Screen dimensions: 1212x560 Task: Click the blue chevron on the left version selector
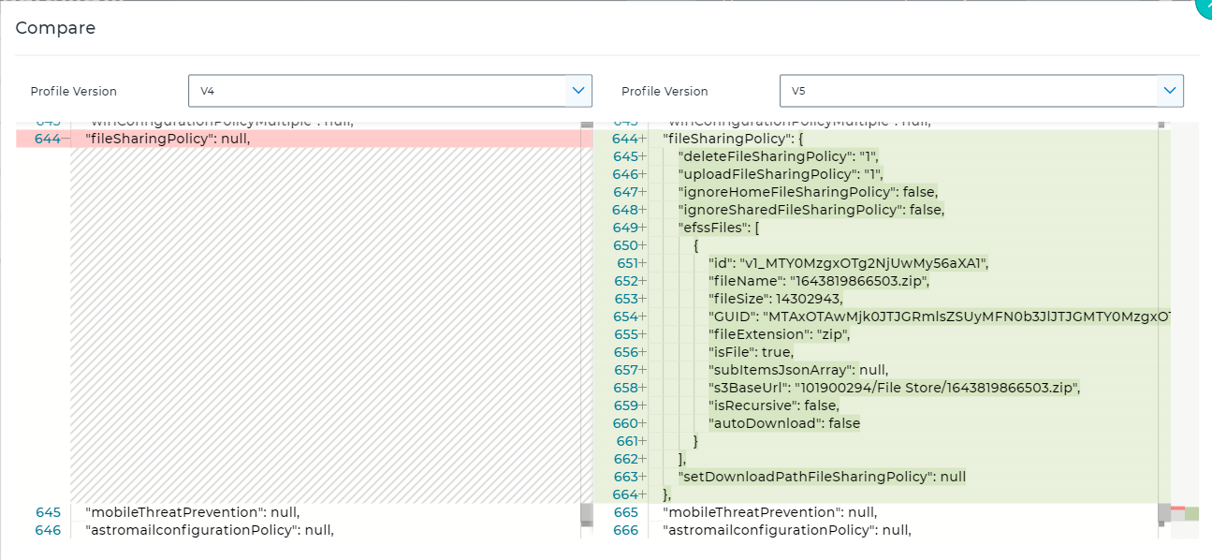(581, 91)
